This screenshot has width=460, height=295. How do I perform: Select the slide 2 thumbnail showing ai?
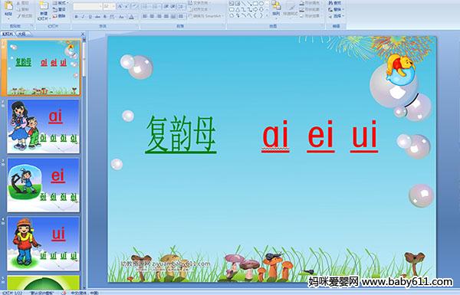tap(43, 126)
